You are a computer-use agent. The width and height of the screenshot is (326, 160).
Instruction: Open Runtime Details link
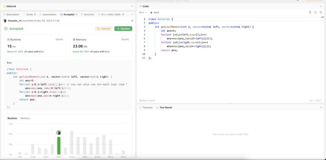[59, 39]
